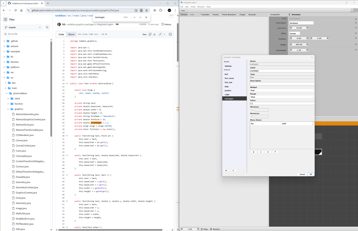Click the Font Size 24.00 value slider
This screenshot has width=358, height=231.
pos(299,28)
